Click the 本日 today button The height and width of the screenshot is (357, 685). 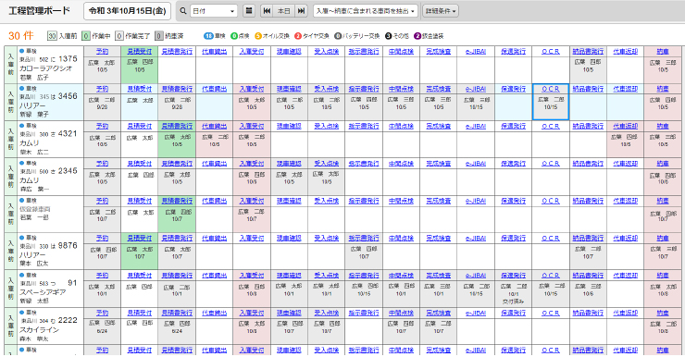coord(284,11)
